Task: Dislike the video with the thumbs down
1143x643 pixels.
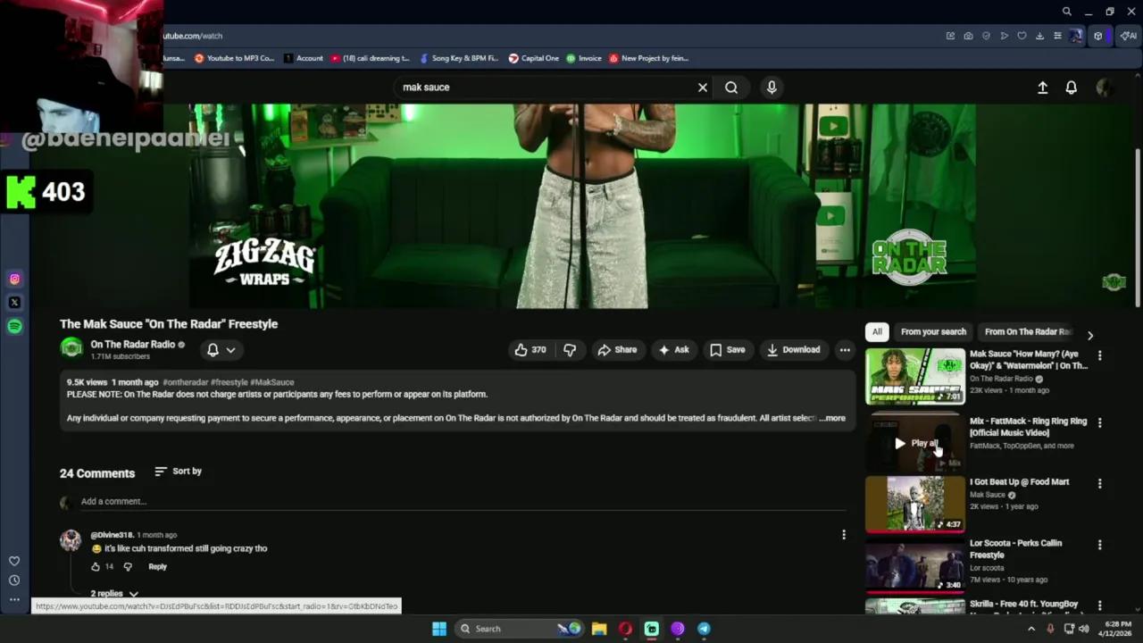Action: click(570, 349)
